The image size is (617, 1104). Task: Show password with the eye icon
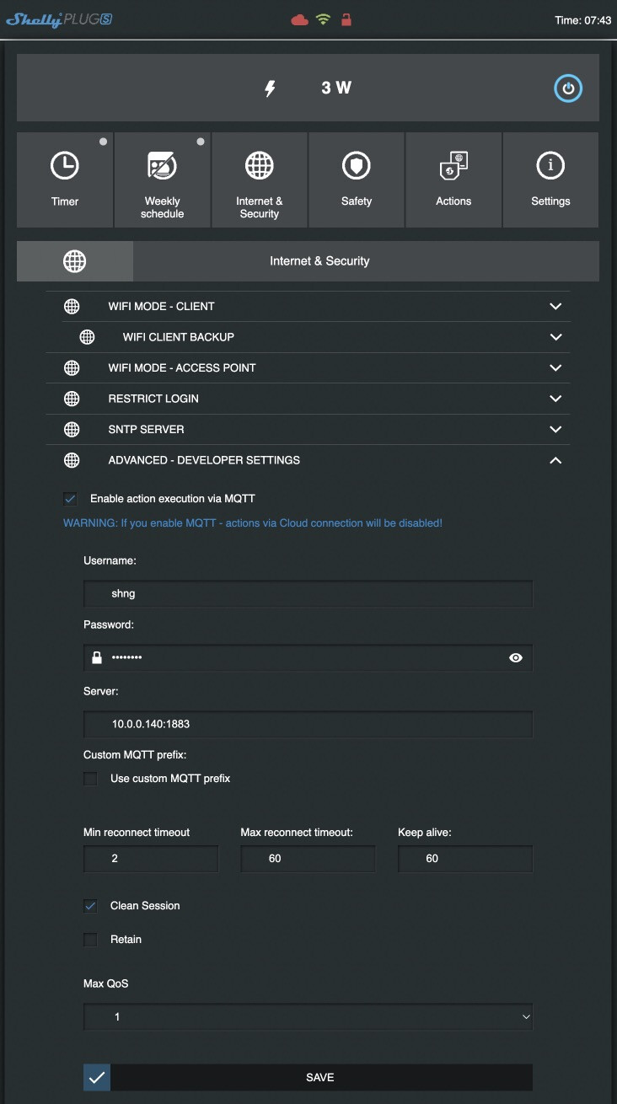pyautogui.click(x=516, y=657)
